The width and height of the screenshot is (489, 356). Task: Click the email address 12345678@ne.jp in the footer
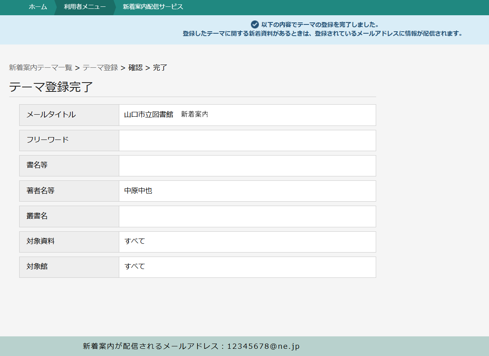coord(263,346)
